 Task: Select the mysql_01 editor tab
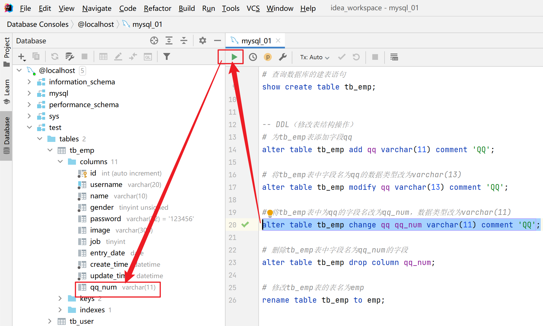pyautogui.click(x=256, y=41)
